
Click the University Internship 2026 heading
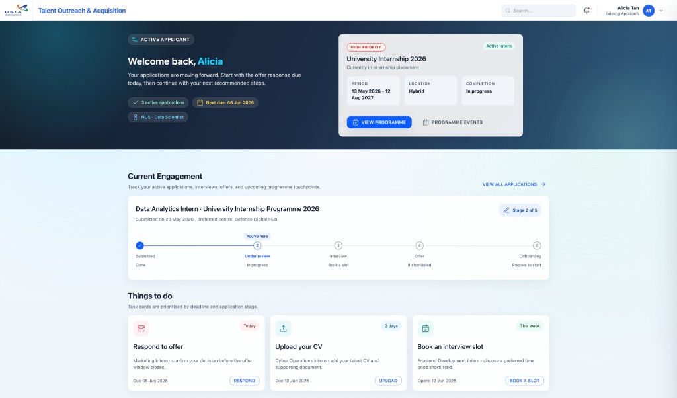[386, 59]
